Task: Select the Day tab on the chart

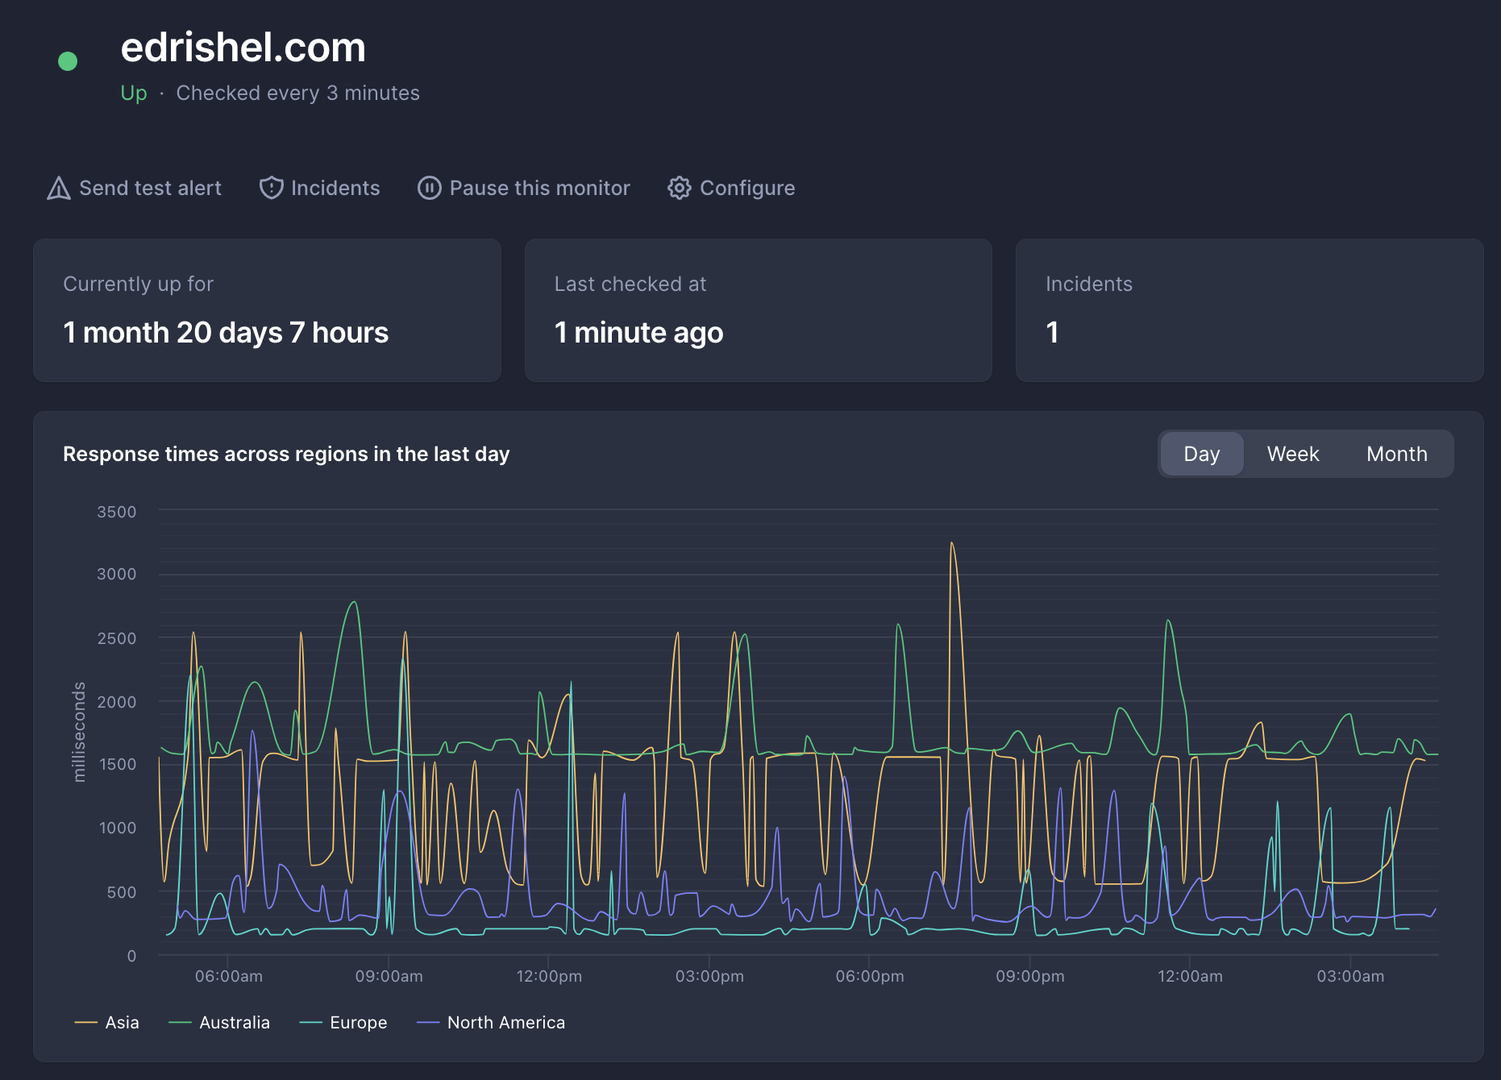Action: click(x=1201, y=454)
